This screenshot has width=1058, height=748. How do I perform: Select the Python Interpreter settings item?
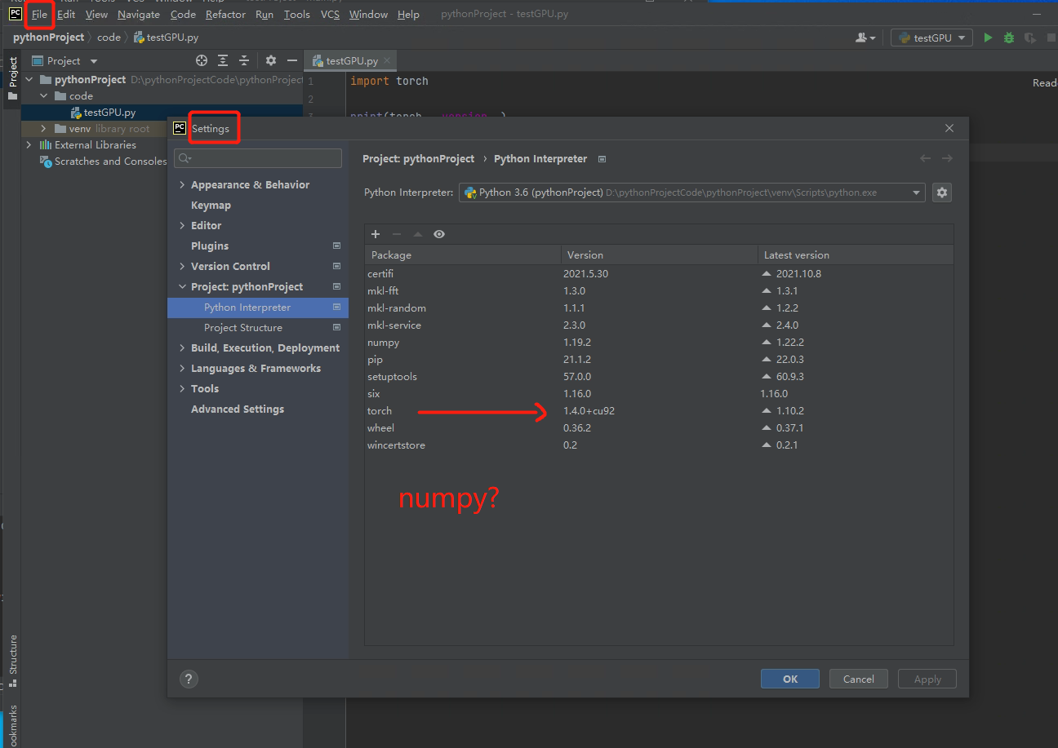pyautogui.click(x=258, y=308)
